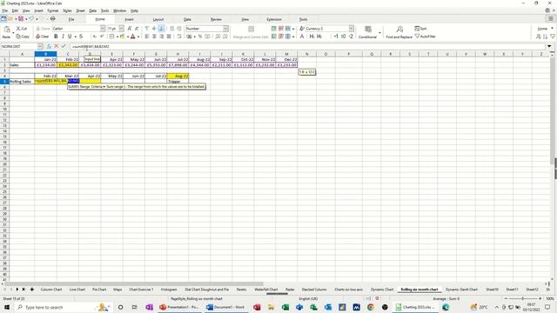Click the Borders icon
This screenshot has height=313, width=557.
tap(112, 37)
